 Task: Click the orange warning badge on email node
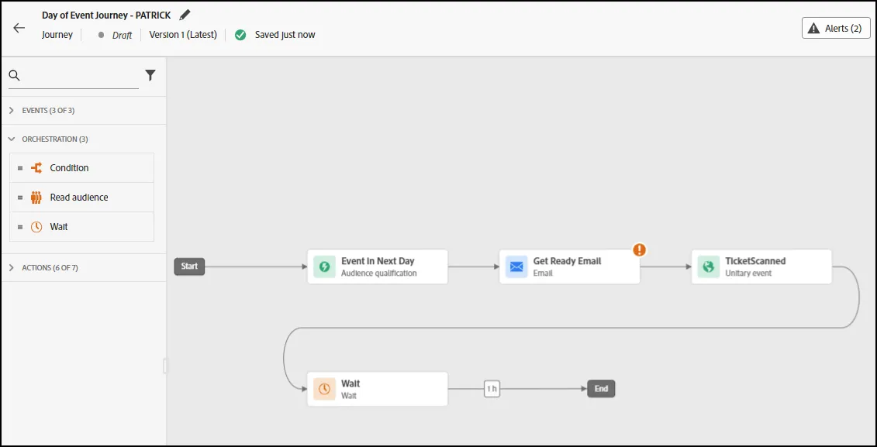[639, 249]
